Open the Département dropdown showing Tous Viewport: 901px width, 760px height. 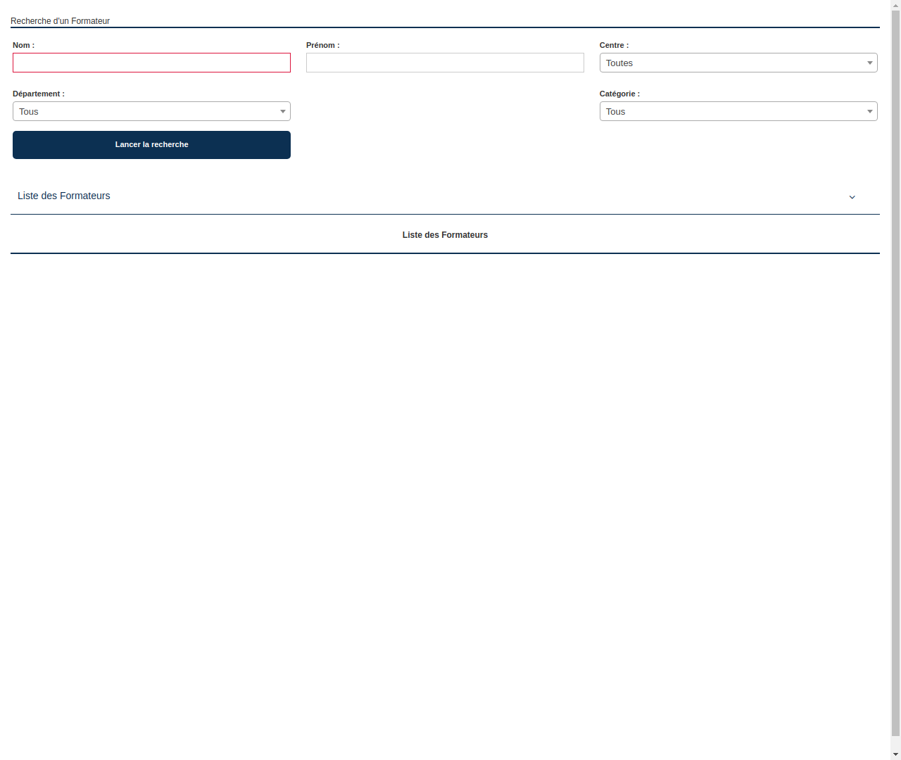tap(151, 111)
